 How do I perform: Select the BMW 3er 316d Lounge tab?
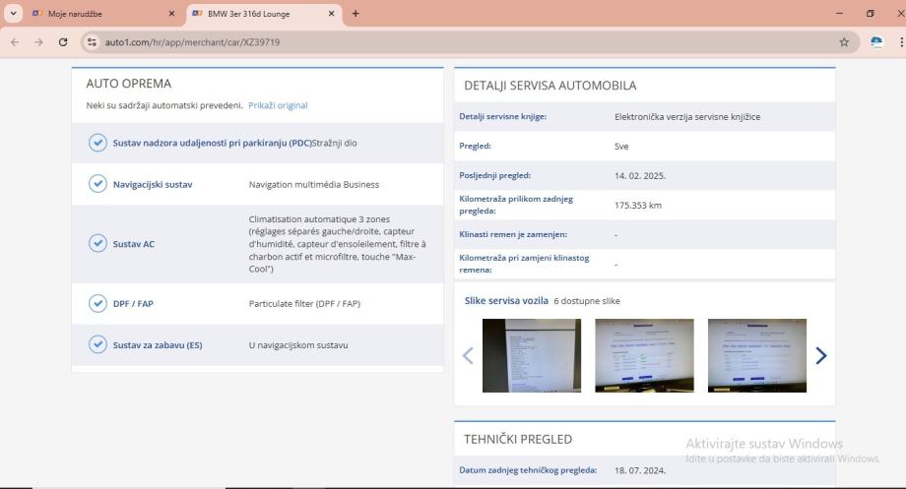point(264,13)
